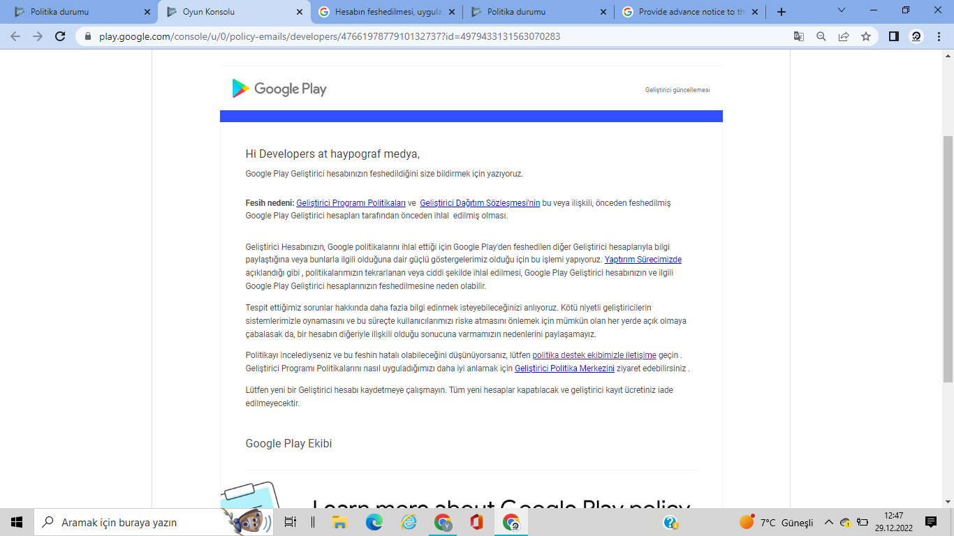954x536 pixels.
Task: Click the page vertical scrollbar thumb
Action: pos(948,258)
